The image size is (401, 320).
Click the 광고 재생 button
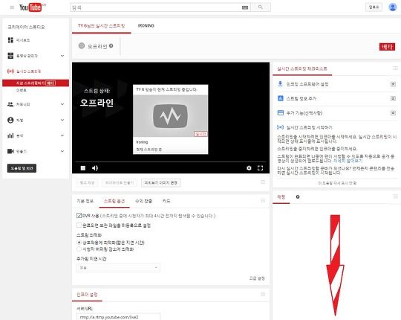pos(87,182)
